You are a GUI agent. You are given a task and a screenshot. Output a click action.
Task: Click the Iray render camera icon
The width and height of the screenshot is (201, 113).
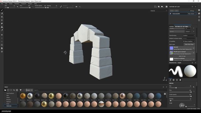tap(166, 7)
